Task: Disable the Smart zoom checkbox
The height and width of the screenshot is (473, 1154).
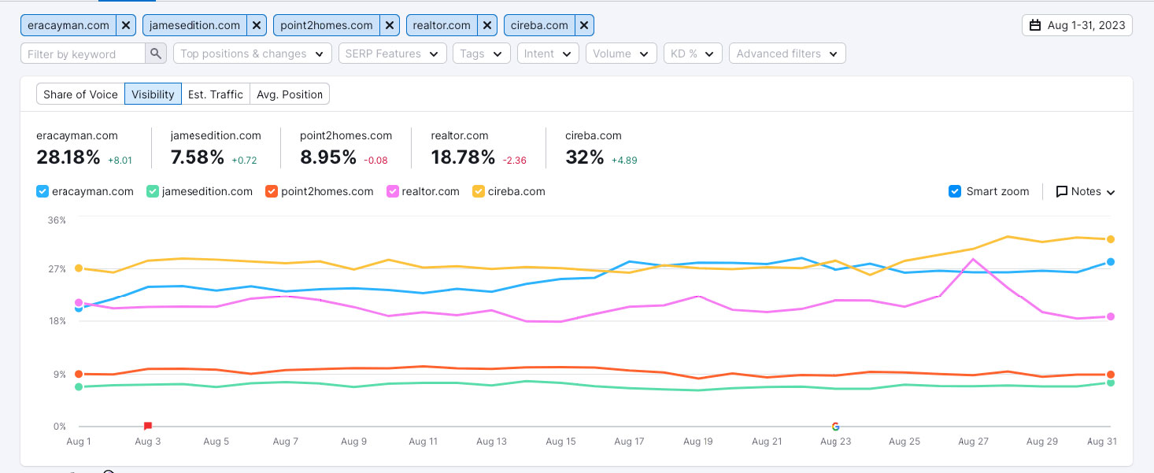Action: (955, 191)
